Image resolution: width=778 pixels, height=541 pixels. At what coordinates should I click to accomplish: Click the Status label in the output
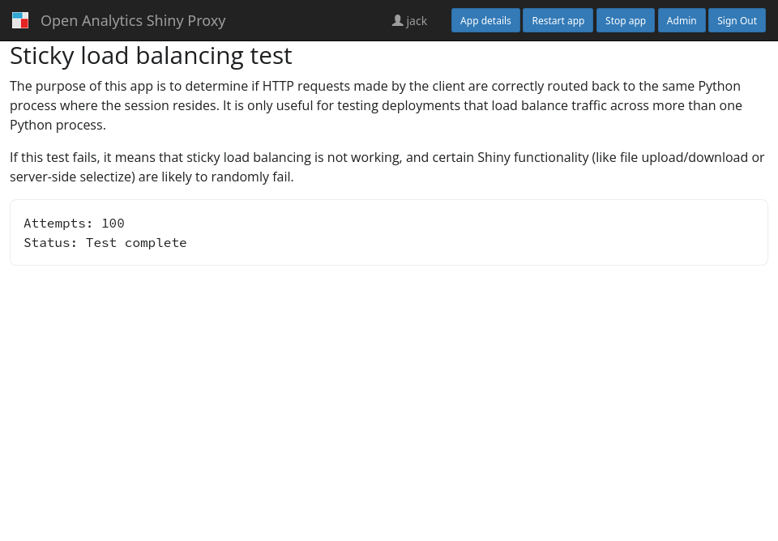(x=50, y=243)
